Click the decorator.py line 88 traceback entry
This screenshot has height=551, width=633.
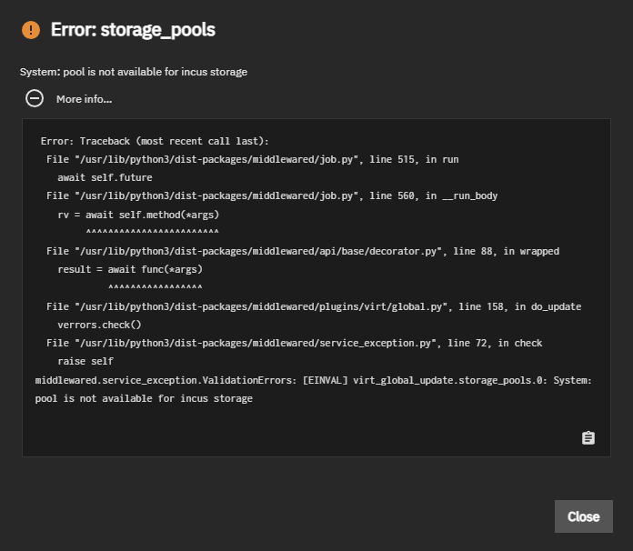(x=303, y=251)
